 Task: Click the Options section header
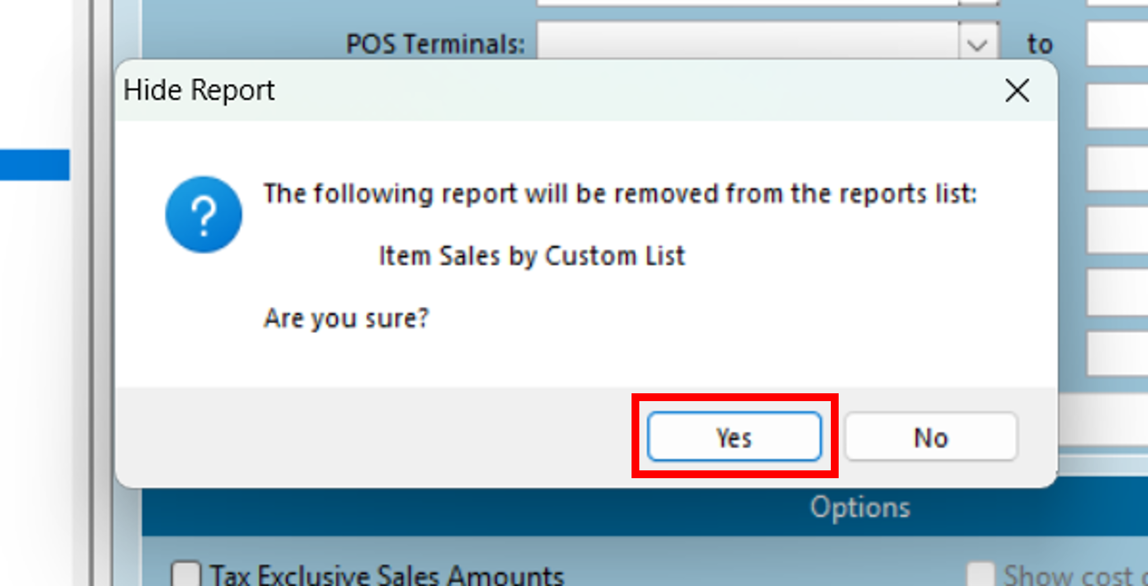(859, 507)
